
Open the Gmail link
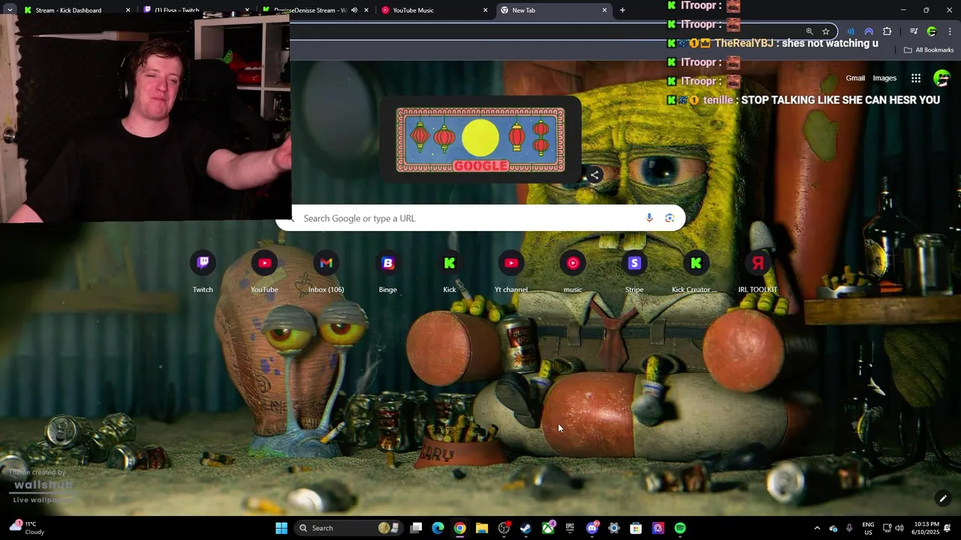[855, 78]
